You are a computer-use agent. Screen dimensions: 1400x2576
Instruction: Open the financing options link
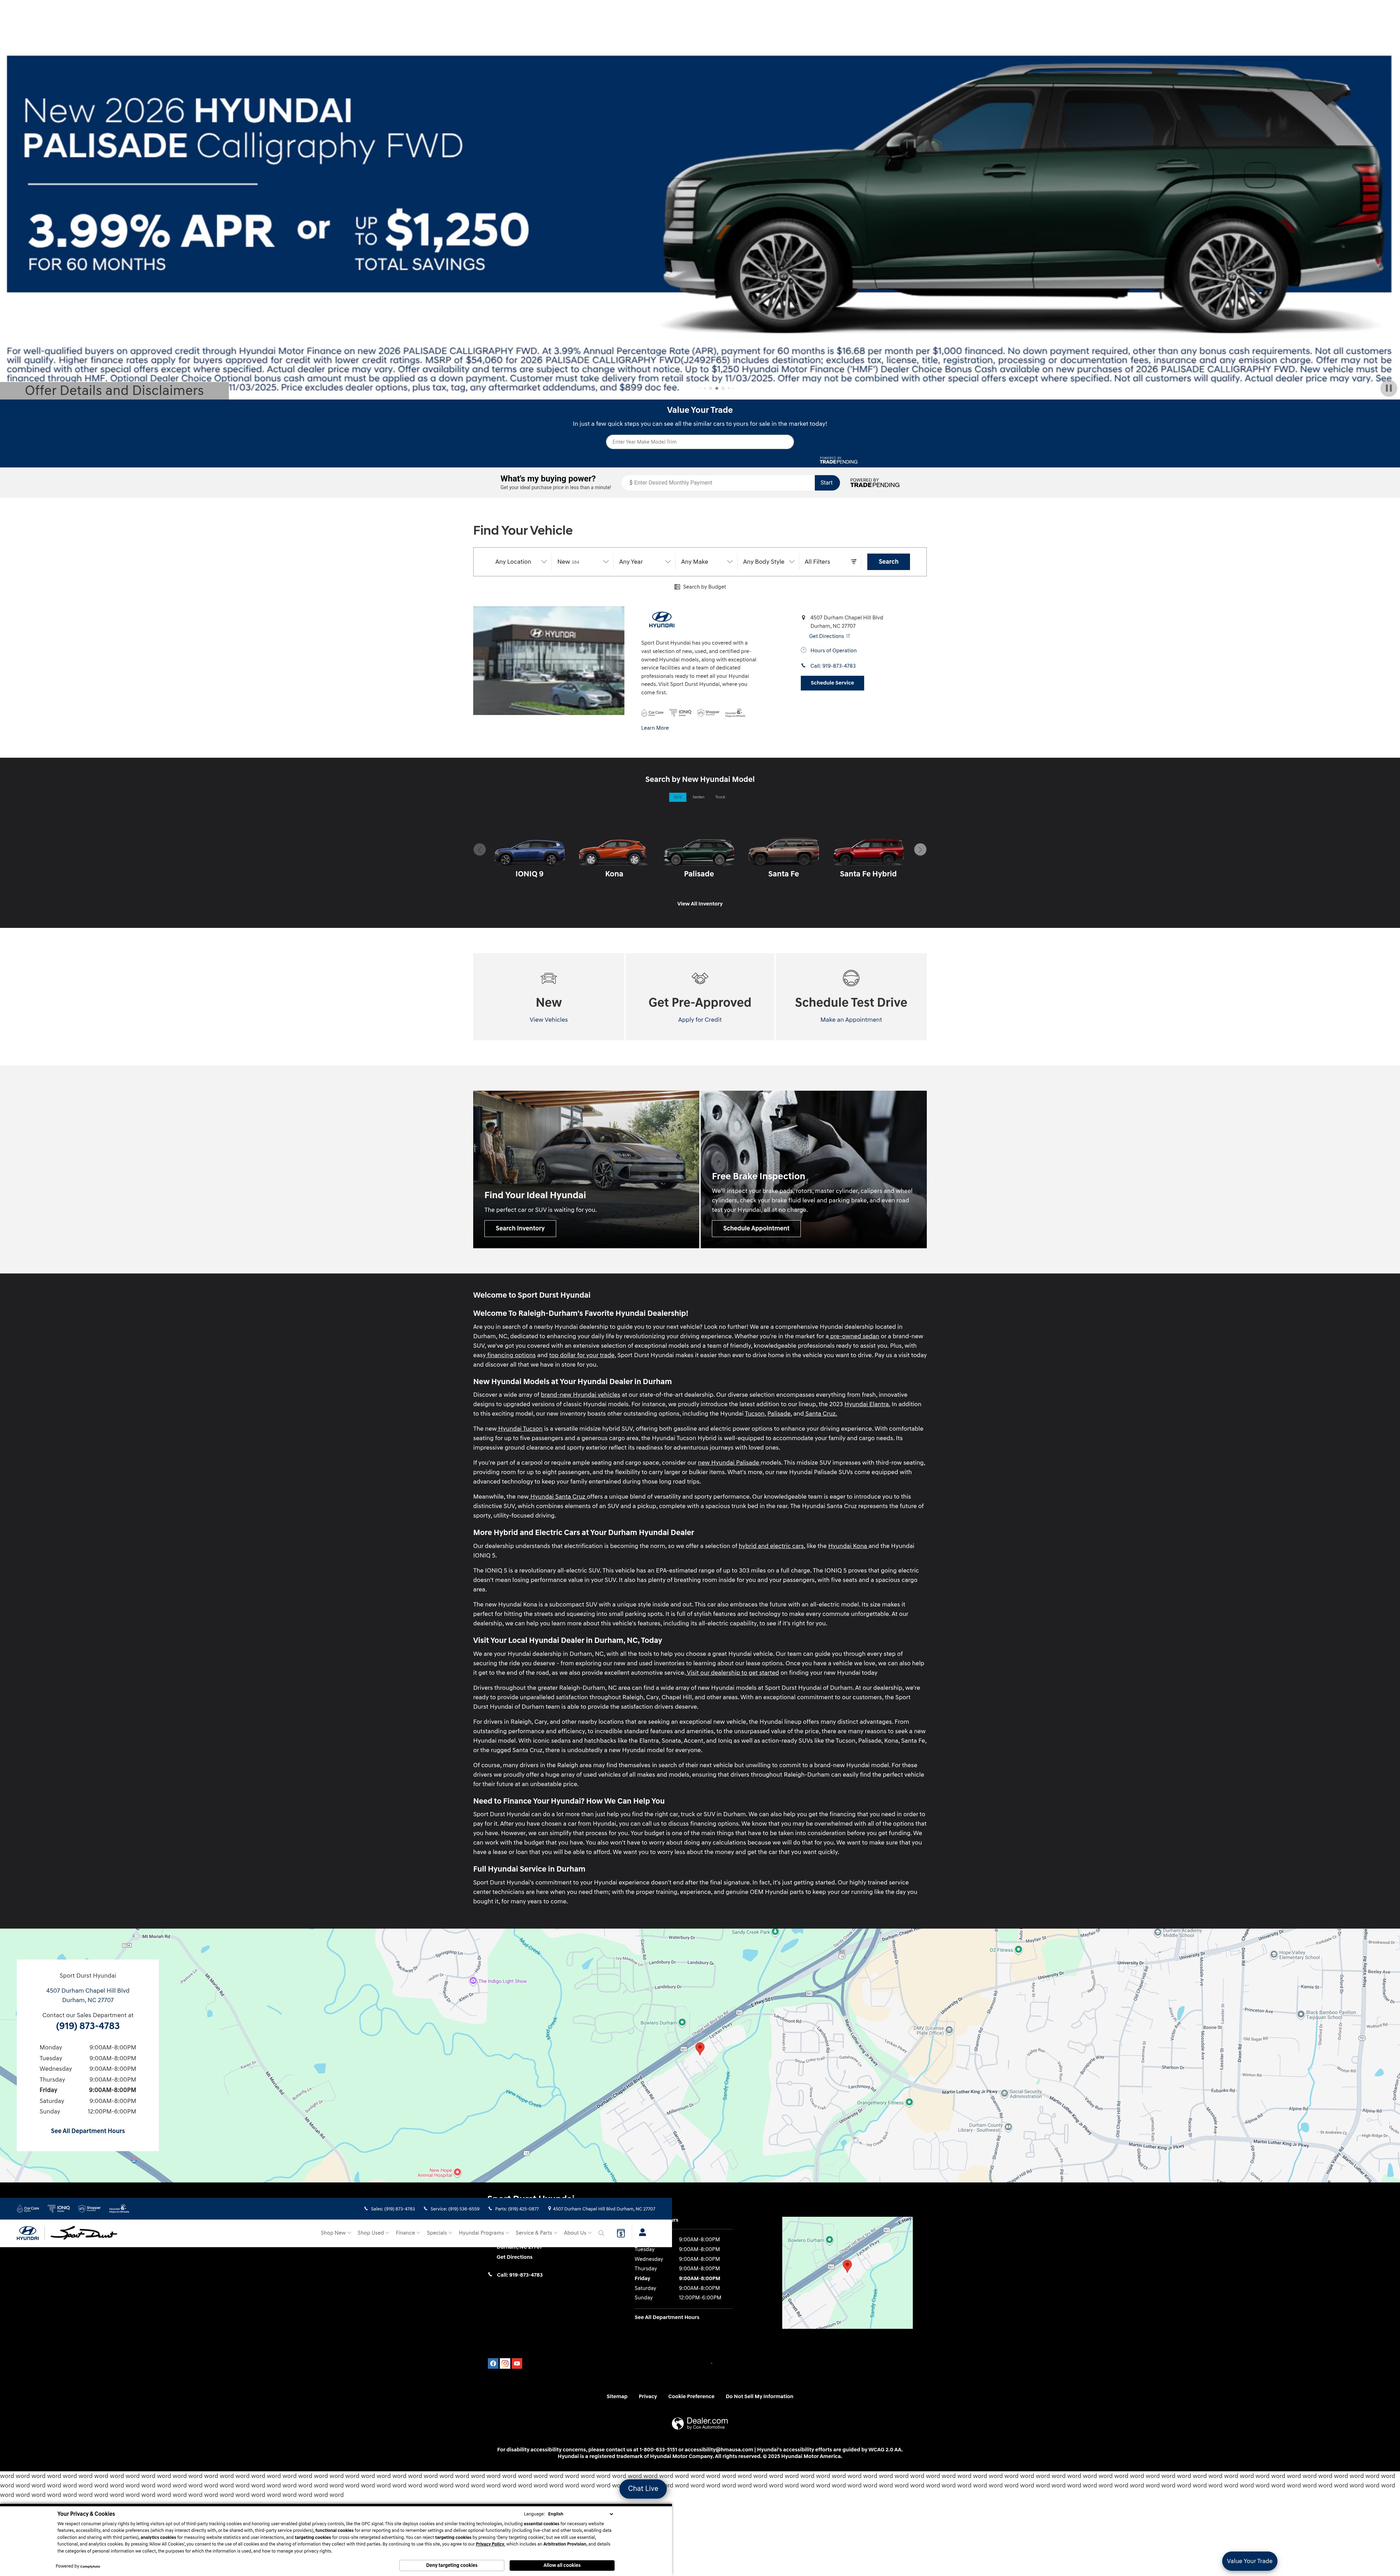pyautogui.click(x=511, y=1355)
